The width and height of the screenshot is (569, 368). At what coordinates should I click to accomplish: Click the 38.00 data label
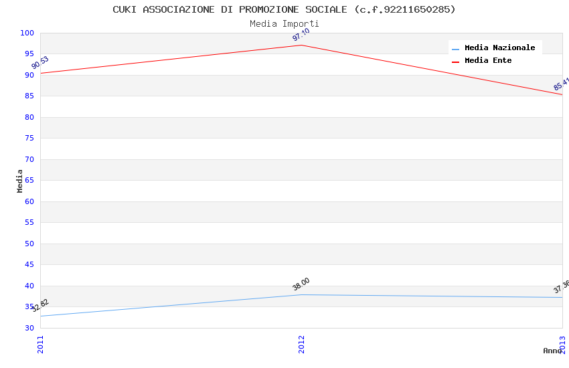(301, 284)
